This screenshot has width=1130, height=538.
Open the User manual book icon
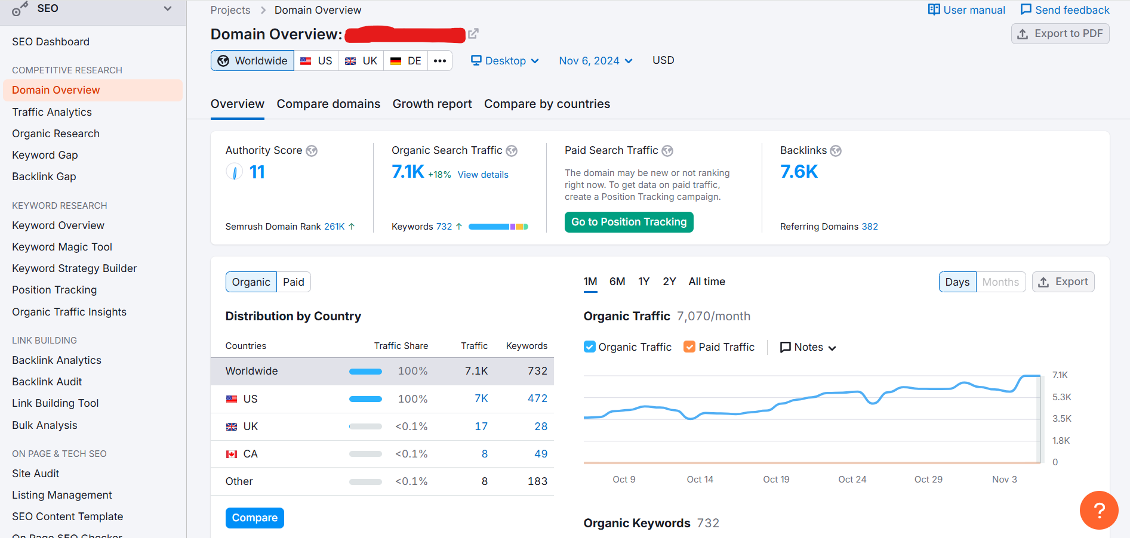[934, 10]
